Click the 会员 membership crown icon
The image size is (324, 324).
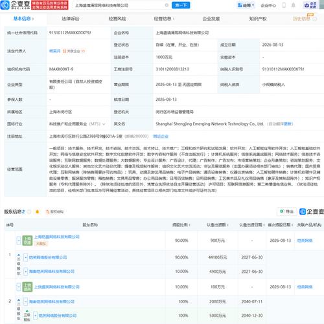click(310, 5)
